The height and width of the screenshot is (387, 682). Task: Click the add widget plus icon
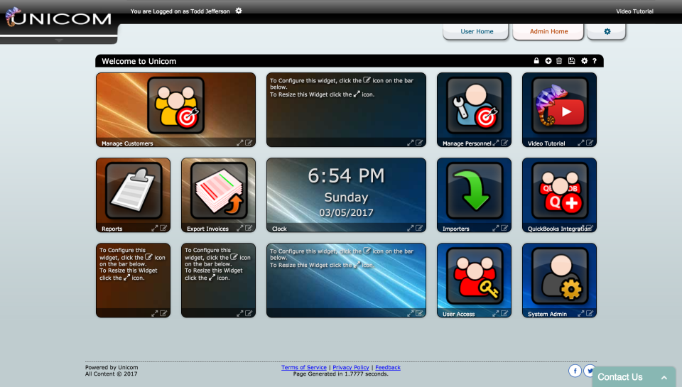coord(548,61)
